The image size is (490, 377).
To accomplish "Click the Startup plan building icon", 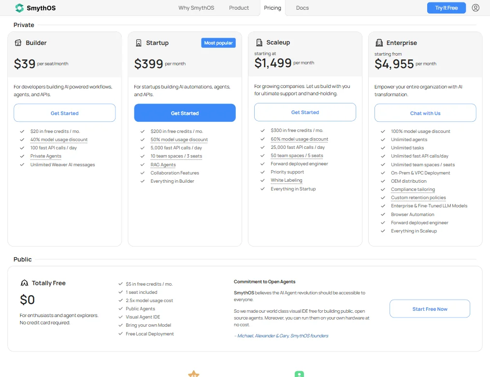I will (x=138, y=43).
